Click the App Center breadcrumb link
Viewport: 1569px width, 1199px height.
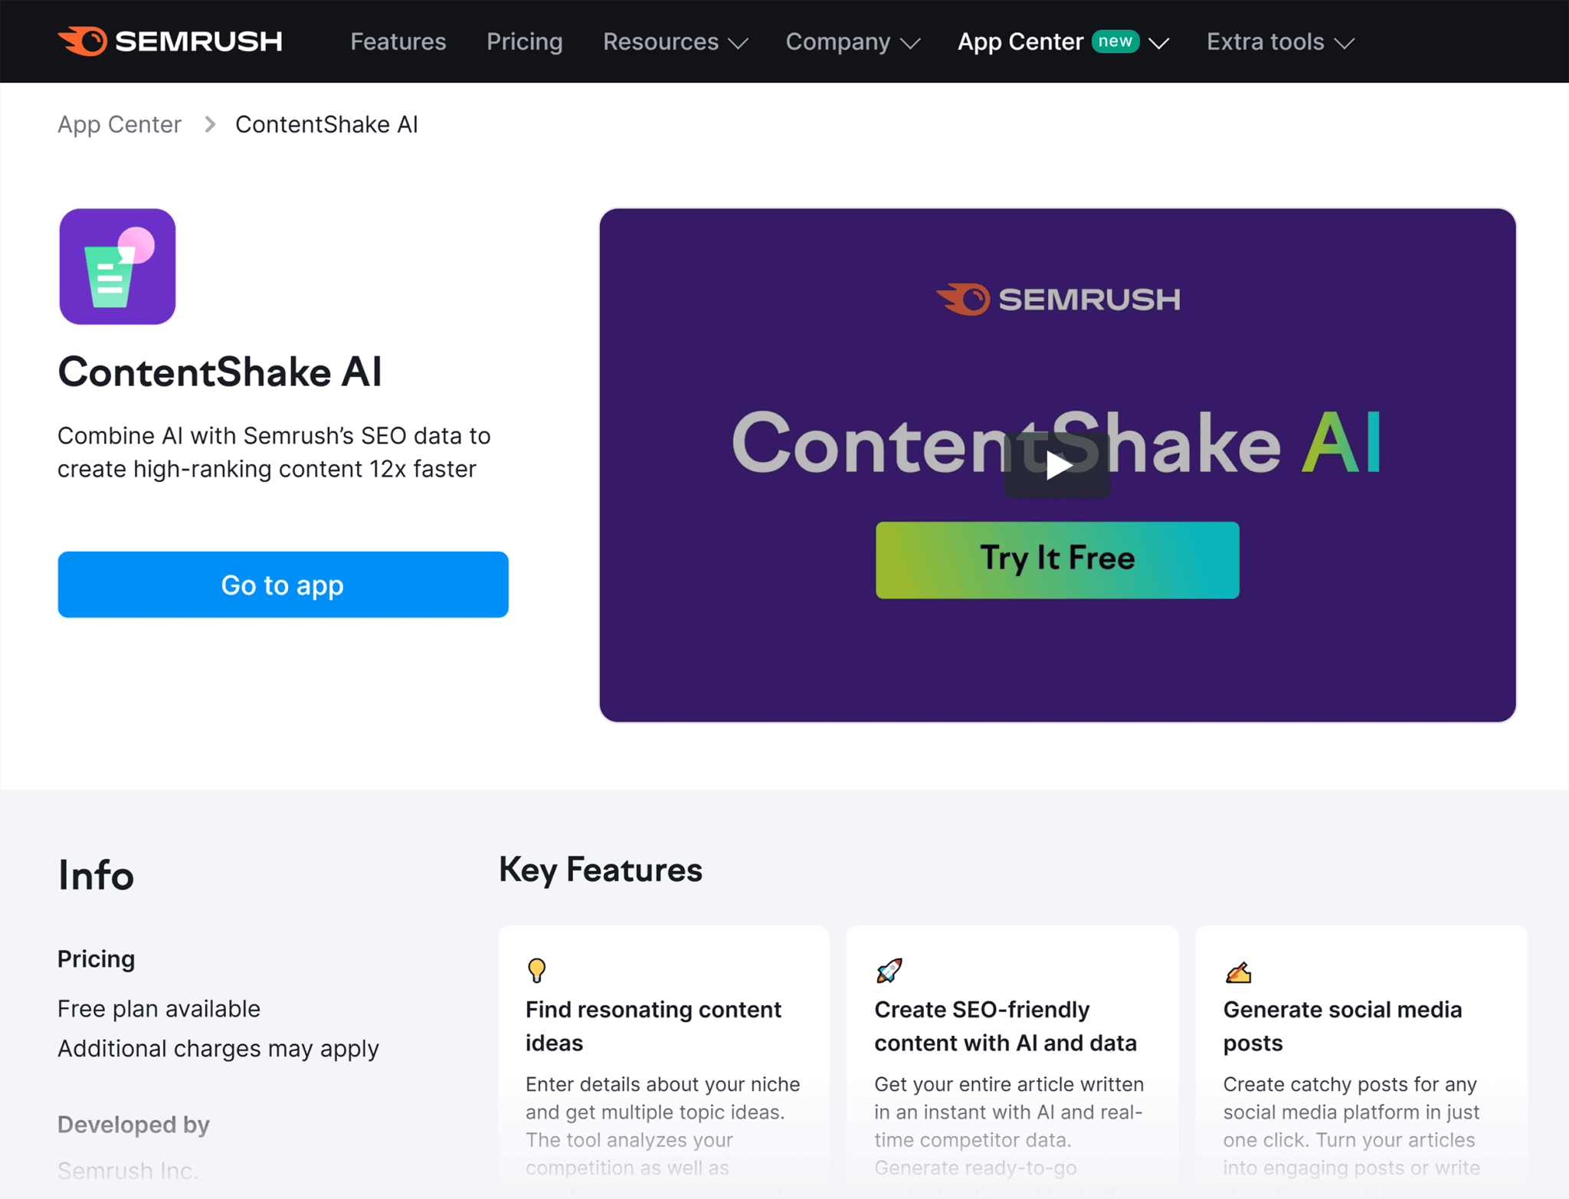119,123
